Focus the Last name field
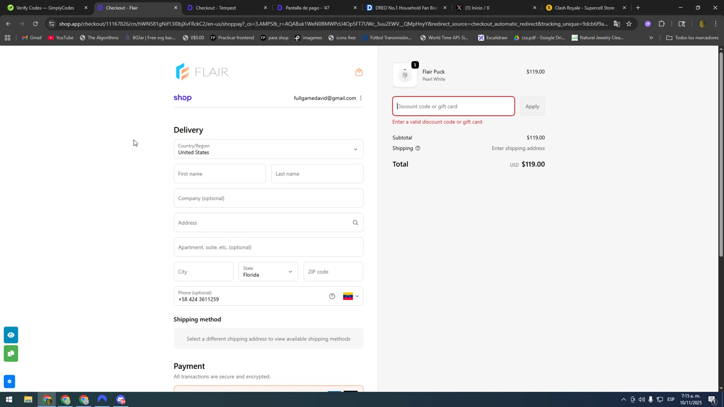The width and height of the screenshot is (724, 407). point(317,174)
